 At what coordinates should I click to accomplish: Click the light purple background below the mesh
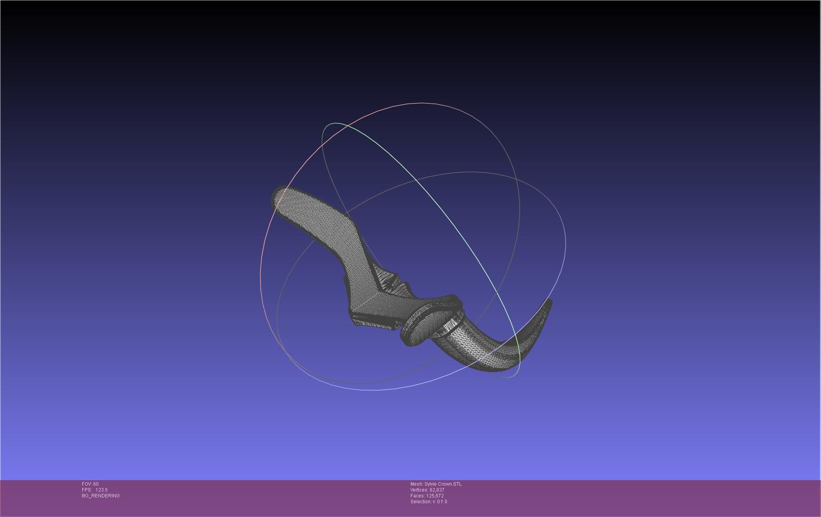click(411, 439)
